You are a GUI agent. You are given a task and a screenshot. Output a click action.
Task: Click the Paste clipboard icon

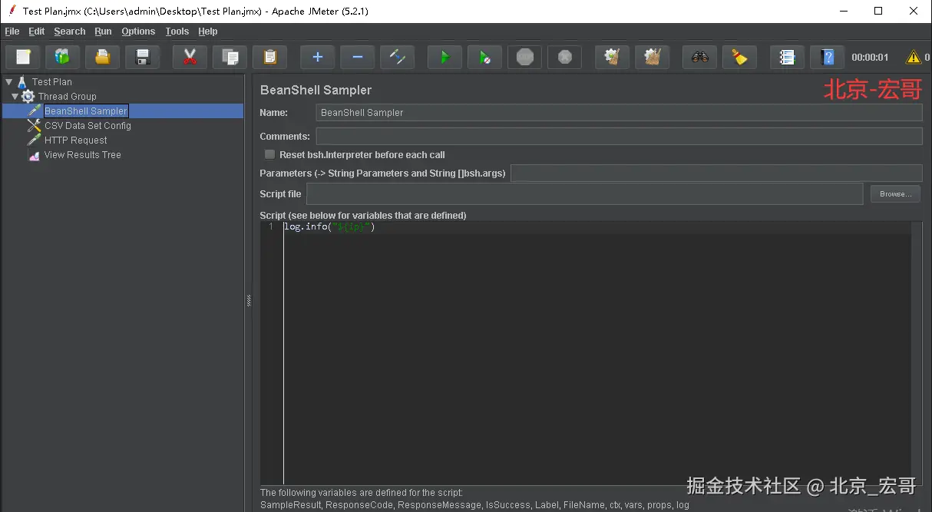(x=269, y=57)
